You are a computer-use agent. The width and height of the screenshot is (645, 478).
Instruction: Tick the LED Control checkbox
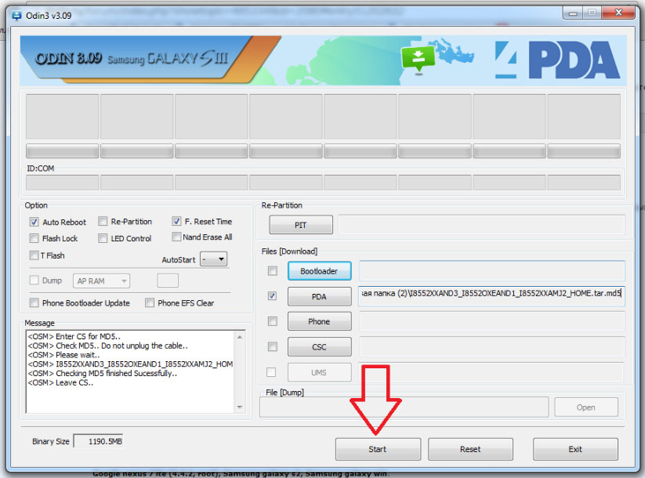[x=103, y=238]
